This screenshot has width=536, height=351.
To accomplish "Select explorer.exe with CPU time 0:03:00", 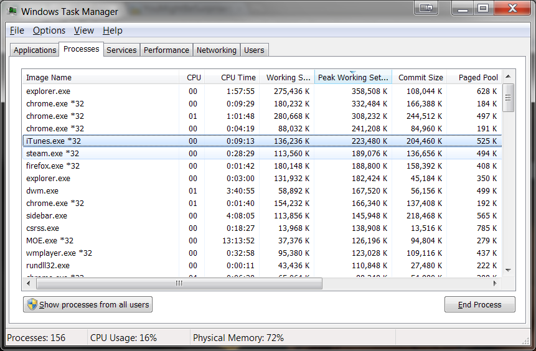I will 262,179.
